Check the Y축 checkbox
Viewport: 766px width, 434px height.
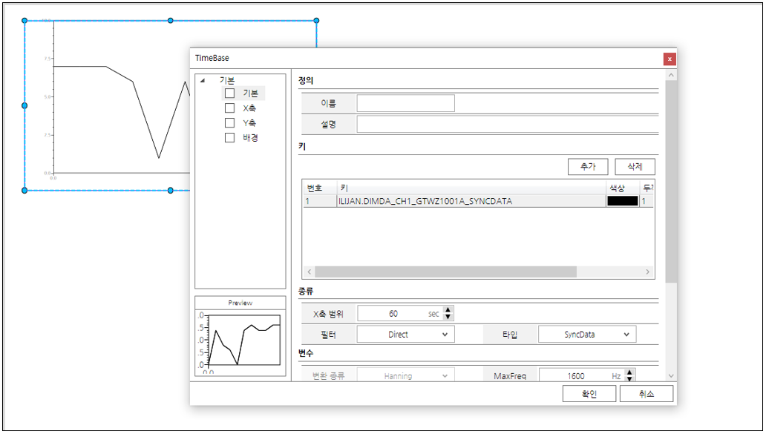229,122
